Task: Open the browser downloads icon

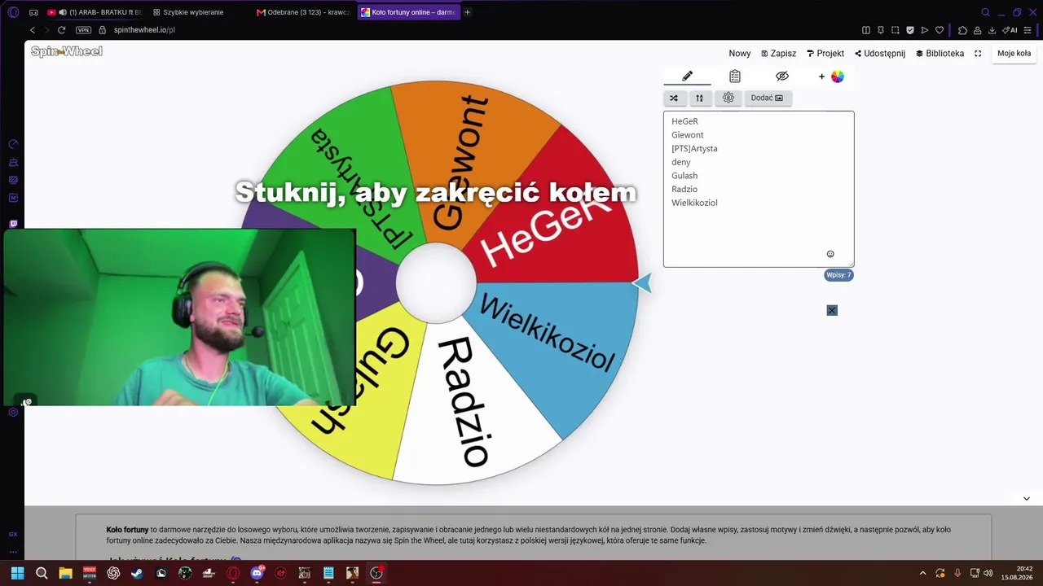Action: pyautogui.click(x=992, y=30)
